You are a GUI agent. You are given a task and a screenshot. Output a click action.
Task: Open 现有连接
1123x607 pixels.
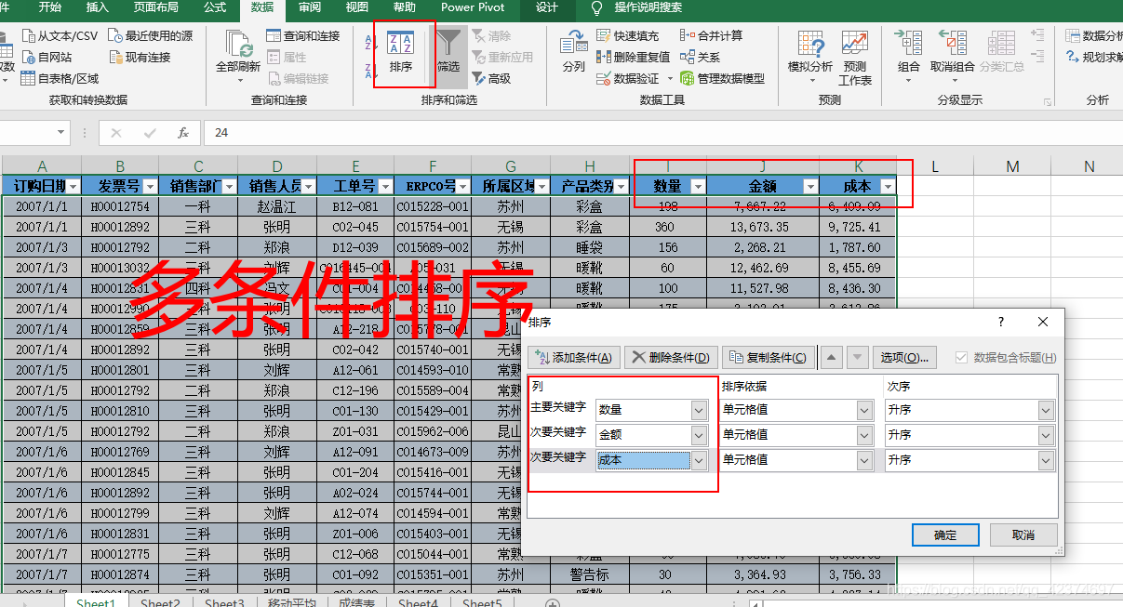coord(140,57)
